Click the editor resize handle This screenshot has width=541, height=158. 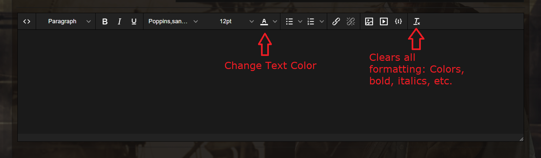pos(521,139)
